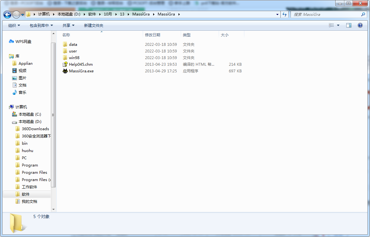This screenshot has width=370, height=237.
Task: Click the Help045.chm file name
Action: pyautogui.click(x=81, y=64)
